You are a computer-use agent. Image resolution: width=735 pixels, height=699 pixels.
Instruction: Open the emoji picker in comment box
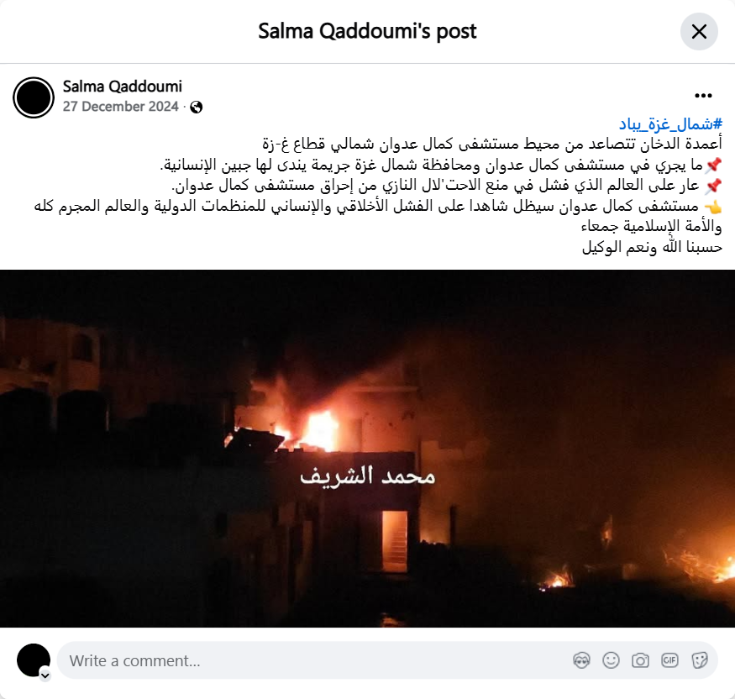tap(612, 660)
